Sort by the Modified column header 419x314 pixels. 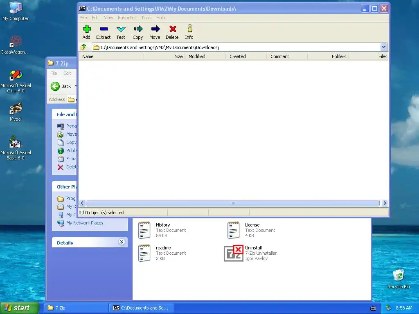pos(205,56)
